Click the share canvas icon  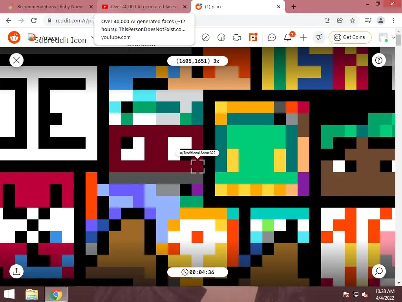click(16, 271)
